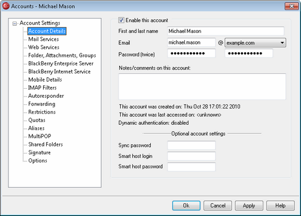Go to BlackBerry Enterprise Server settings
The width and height of the screenshot is (301, 216).
61,64
